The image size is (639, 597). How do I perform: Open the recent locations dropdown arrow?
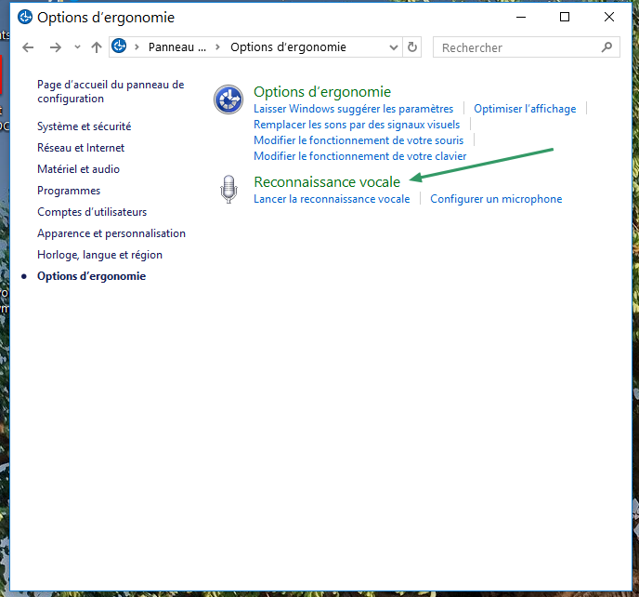click(x=77, y=47)
